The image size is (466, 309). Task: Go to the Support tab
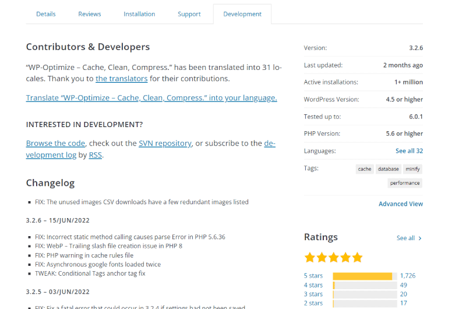189,14
